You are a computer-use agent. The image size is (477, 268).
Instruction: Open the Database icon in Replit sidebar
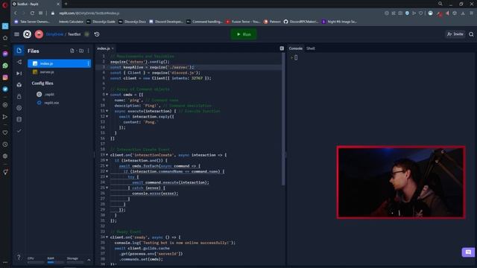click(19, 119)
